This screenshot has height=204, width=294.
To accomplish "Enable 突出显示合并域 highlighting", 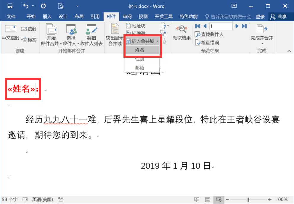I will coord(114,33).
